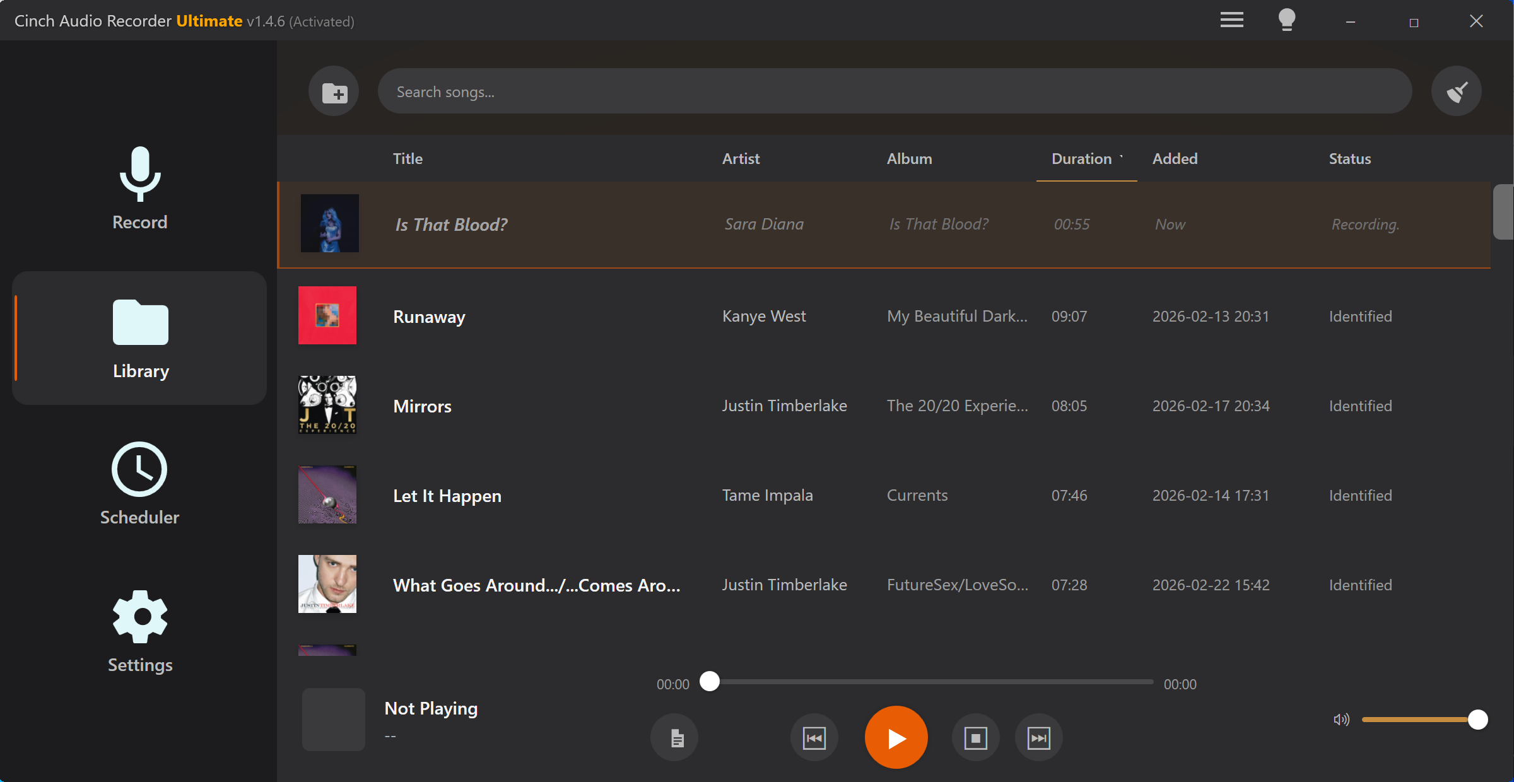Click album "FutureSex/LoveSo..."
The height and width of the screenshot is (782, 1514).
(957, 585)
